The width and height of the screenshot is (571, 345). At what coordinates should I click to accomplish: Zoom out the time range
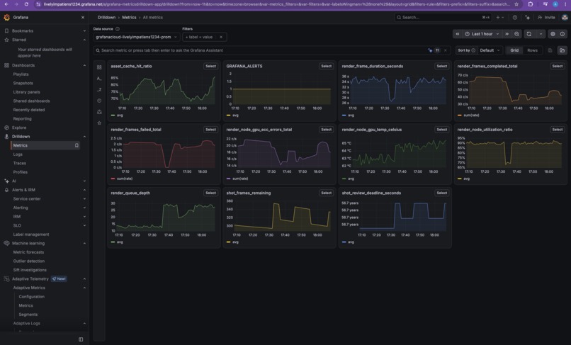[x=516, y=34]
